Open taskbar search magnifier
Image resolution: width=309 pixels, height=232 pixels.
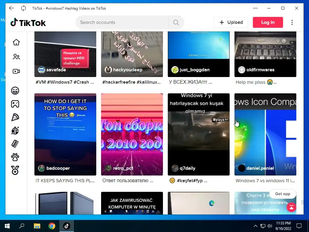tap(22, 226)
